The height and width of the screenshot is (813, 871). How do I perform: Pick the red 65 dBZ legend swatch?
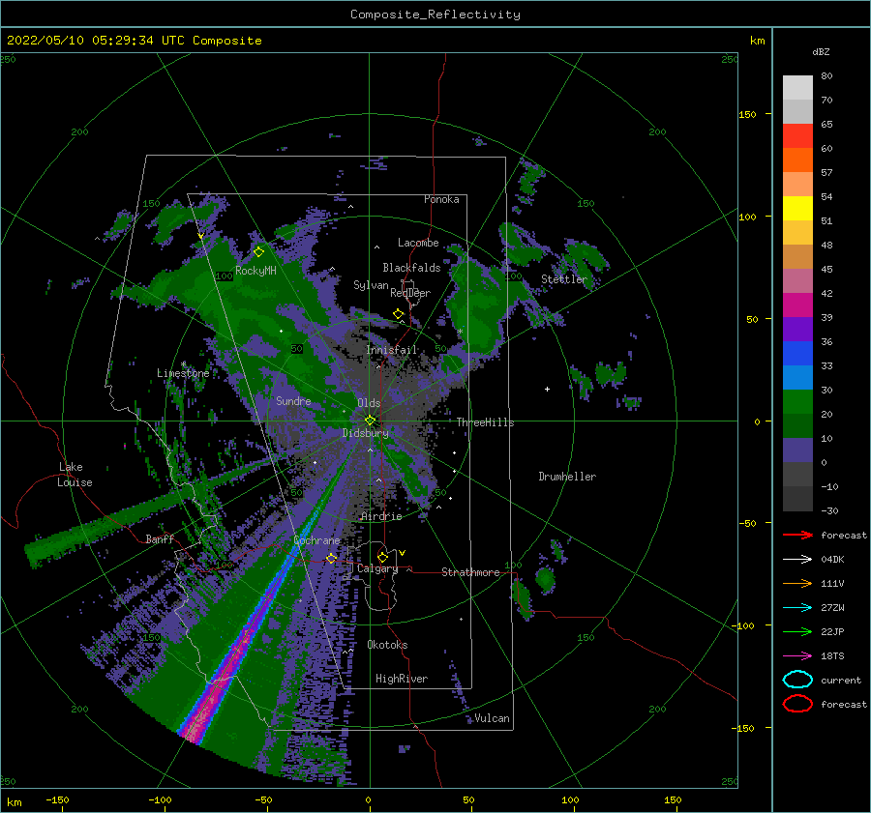(797, 136)
